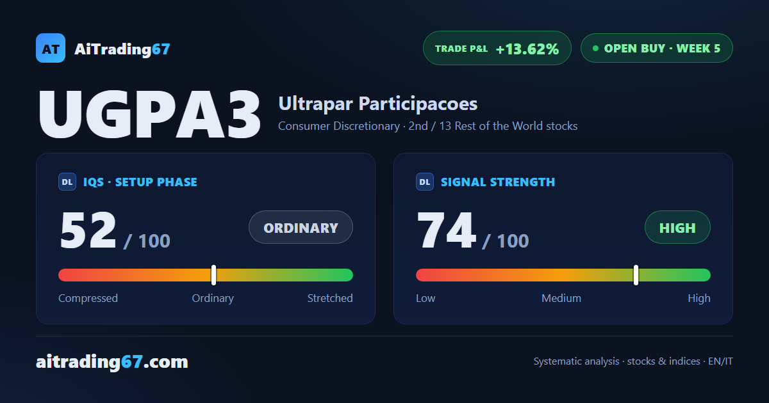Viewport: 769px width, 403px height.
Task: Click the signal strength gauge handle
Action: coord(636,275)
